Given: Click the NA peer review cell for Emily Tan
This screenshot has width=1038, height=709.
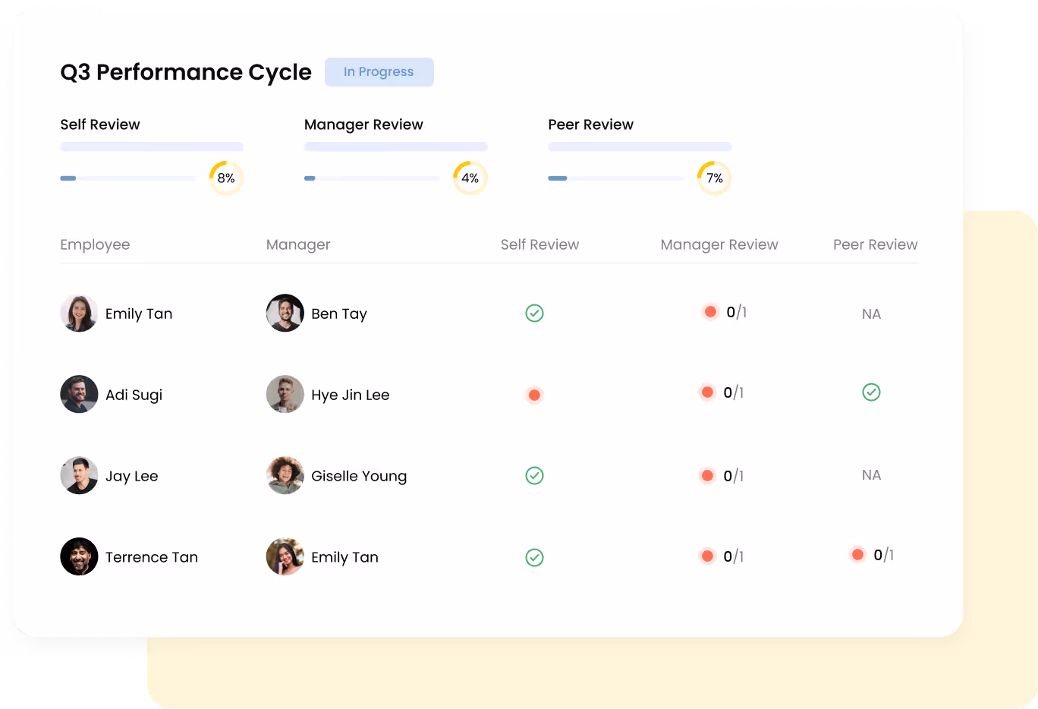Looking at the screenshot, I should point(872,314).
